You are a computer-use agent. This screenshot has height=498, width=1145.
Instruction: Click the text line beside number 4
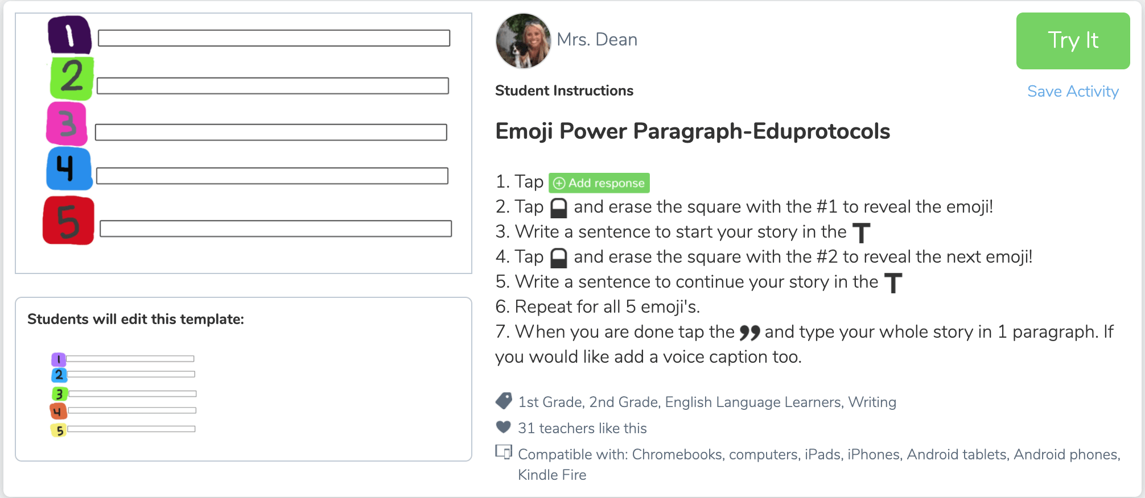[x=272, y=176]
